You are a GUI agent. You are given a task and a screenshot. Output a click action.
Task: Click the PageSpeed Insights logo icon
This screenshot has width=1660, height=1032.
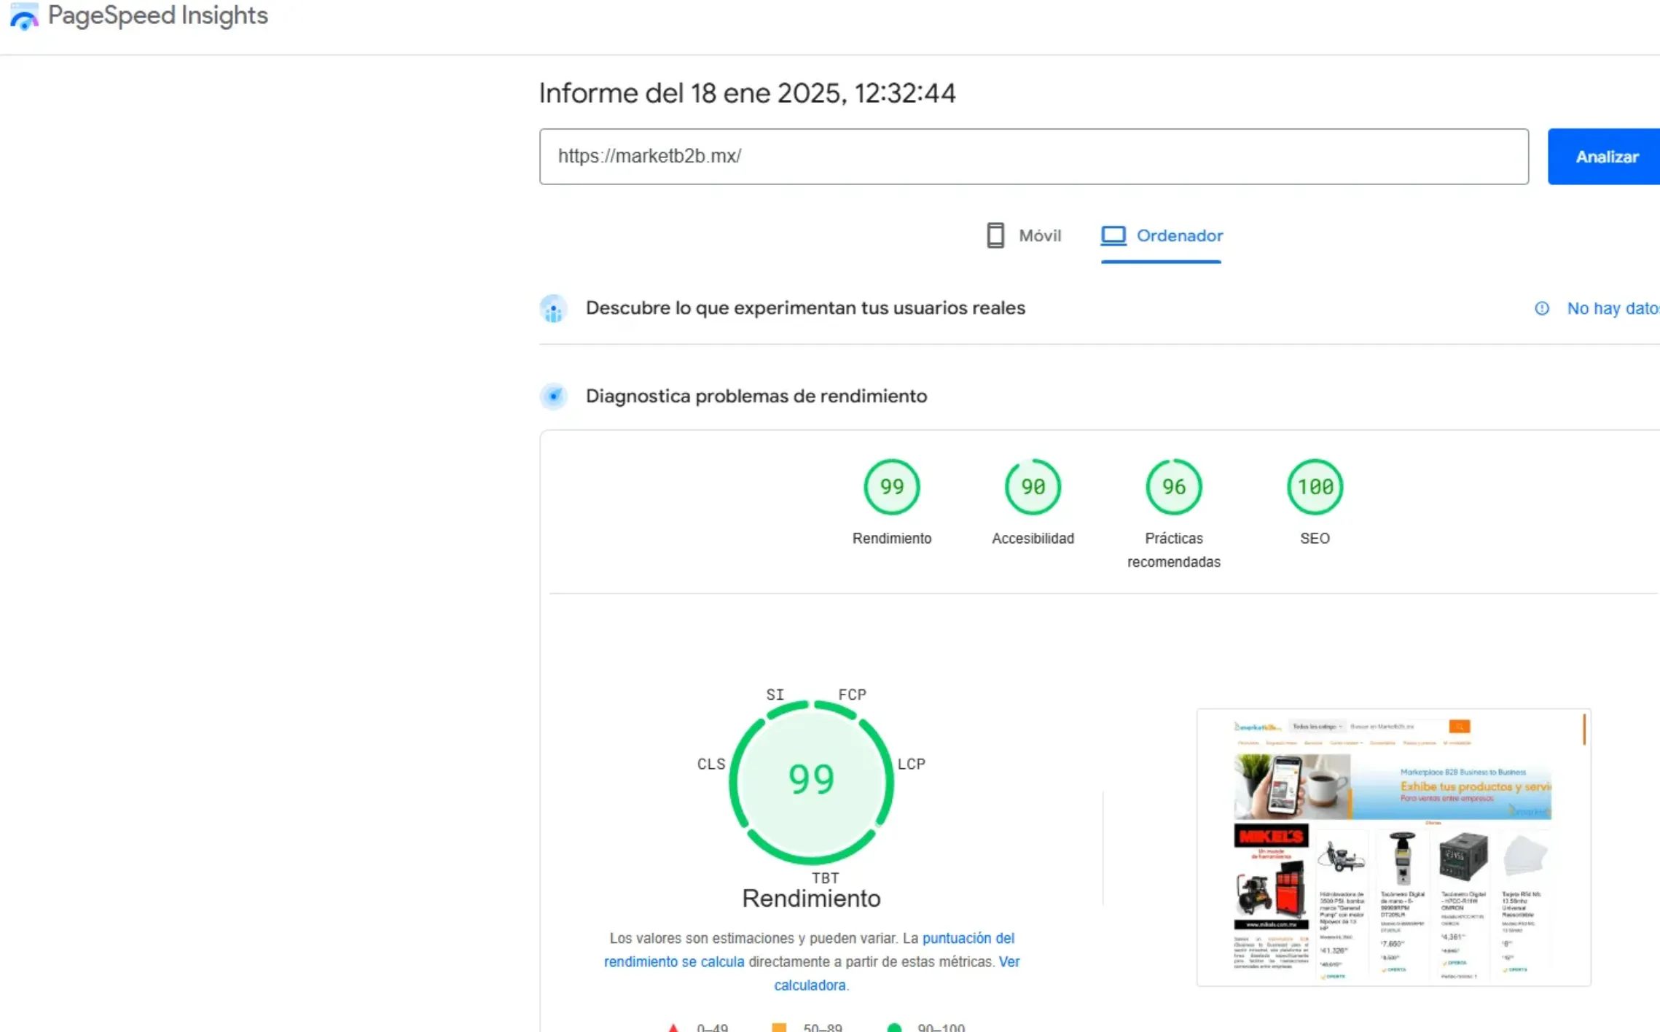pos(24,16)
